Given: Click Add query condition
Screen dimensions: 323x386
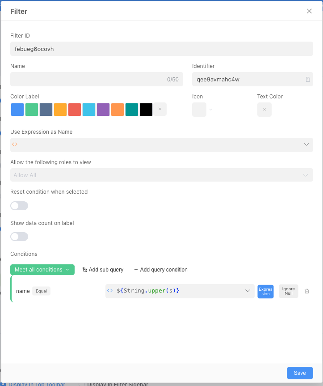Looking at the screenshot, I should click(160, 270).
